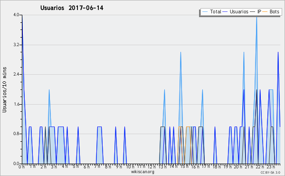The height and width of the screenshot is (176, 285).
Task: Click the 23 h x-axis label
Action: (x=270, y=166)
